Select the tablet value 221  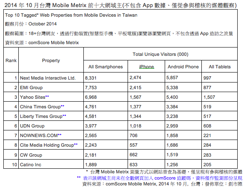(x=207, y=135)
